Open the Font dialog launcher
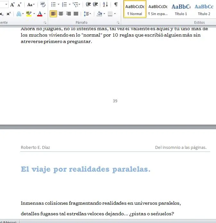The height and width of the screenshot is (223, 216). click(45, 22)
